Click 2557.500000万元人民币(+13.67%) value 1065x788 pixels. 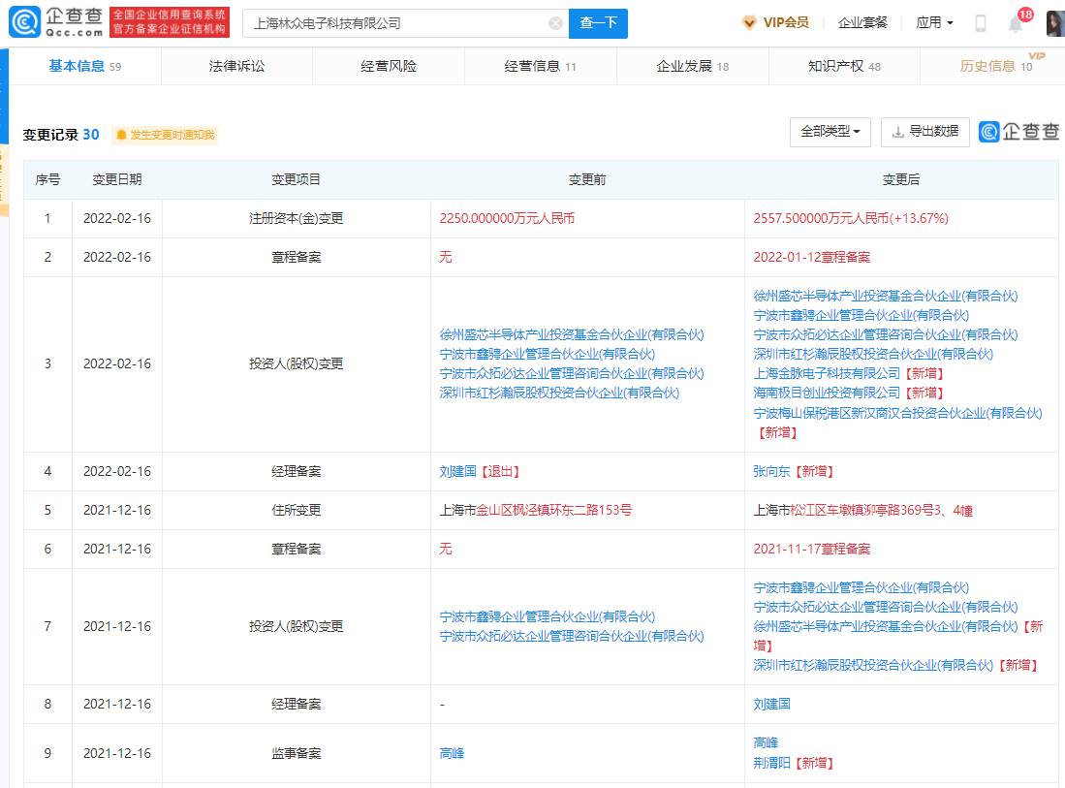[x=851, y=219]
